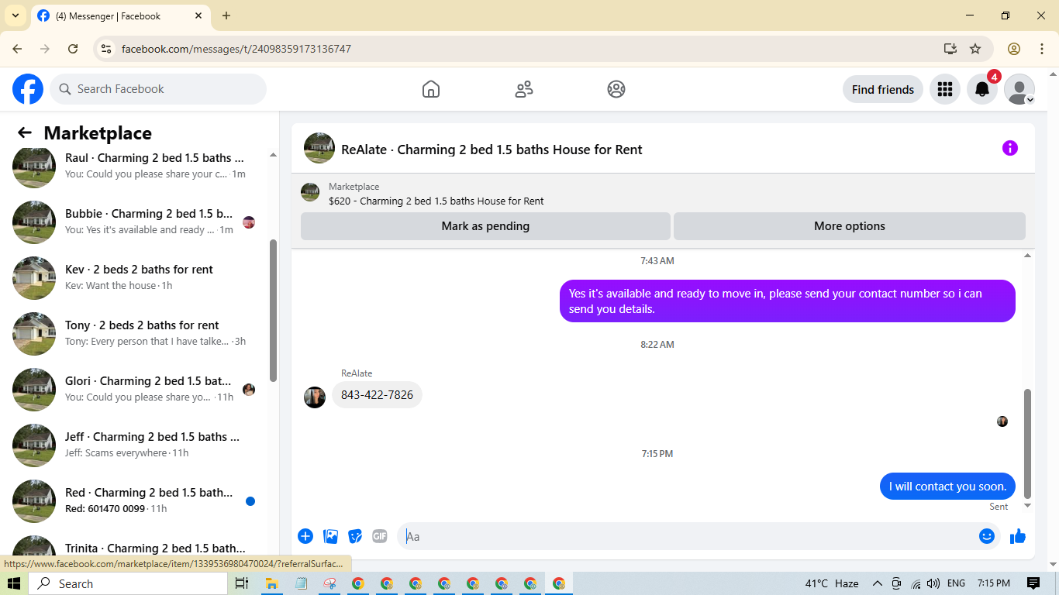Open Task View on the taskbar
This screenshot has height=595, width=1059.
241,583
